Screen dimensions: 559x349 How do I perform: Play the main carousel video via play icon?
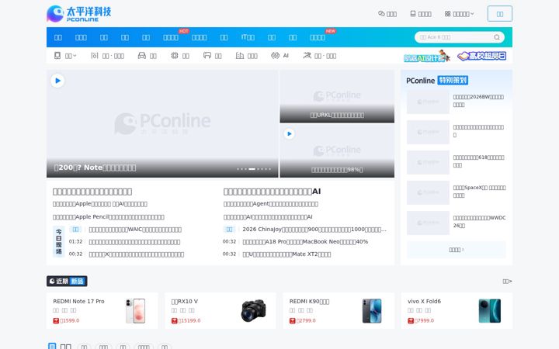pyautogui.click(x=57, y=81)
